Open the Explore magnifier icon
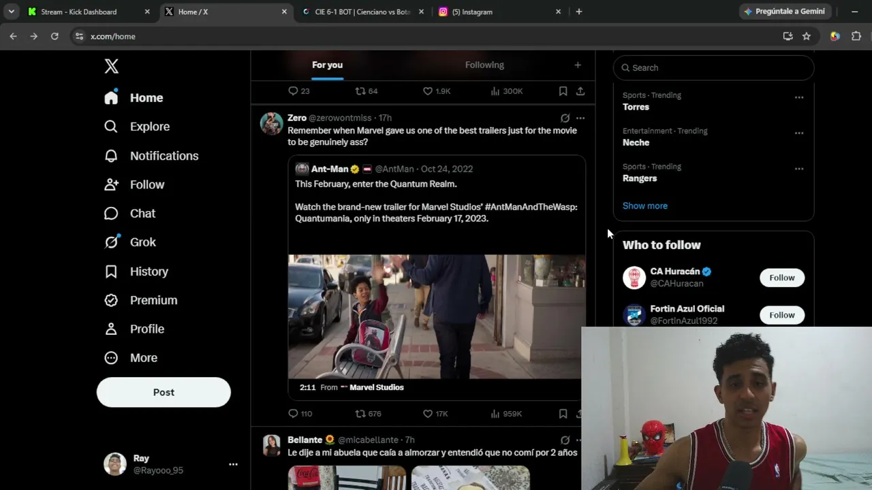Viewport: 872px width, 490px height. 111,127
